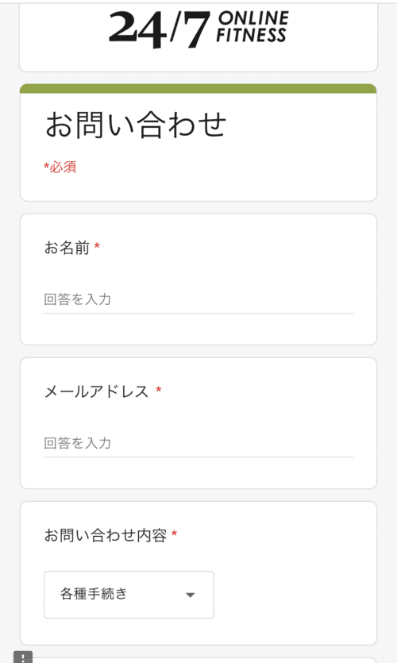The height and width of the screenshot is (663, 397).
Task: Click the red asterisk next to メールアドレス
Action: 159,389
